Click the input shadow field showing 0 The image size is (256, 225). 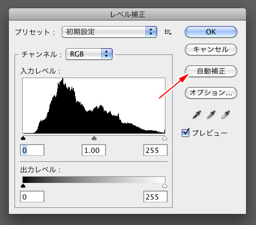32,150
